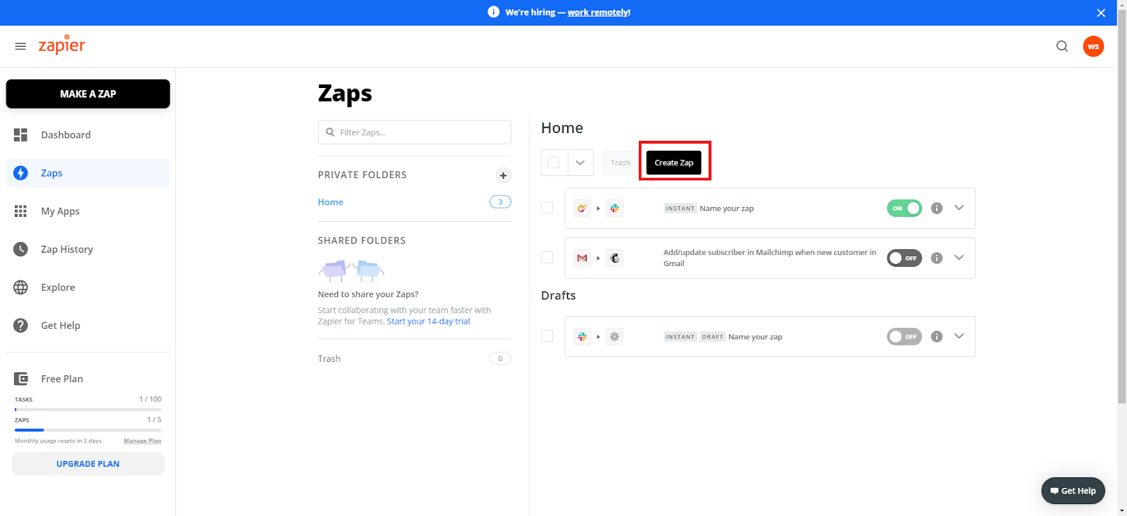
Task: Follow the 'work remotely!' link
Action: point(599,12)
